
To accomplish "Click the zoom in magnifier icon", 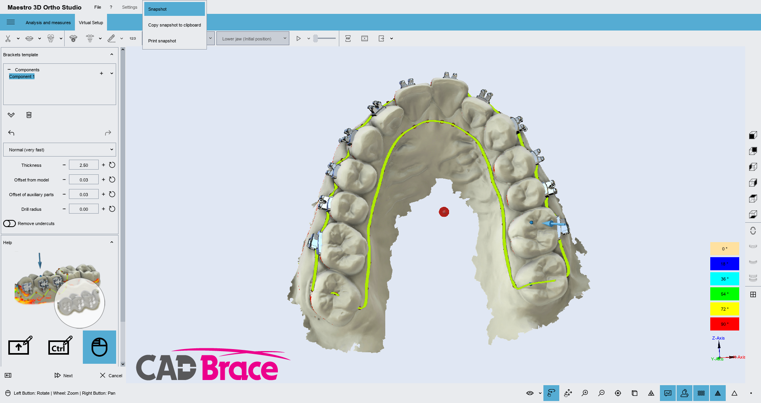I will click(x=585, y=393).
